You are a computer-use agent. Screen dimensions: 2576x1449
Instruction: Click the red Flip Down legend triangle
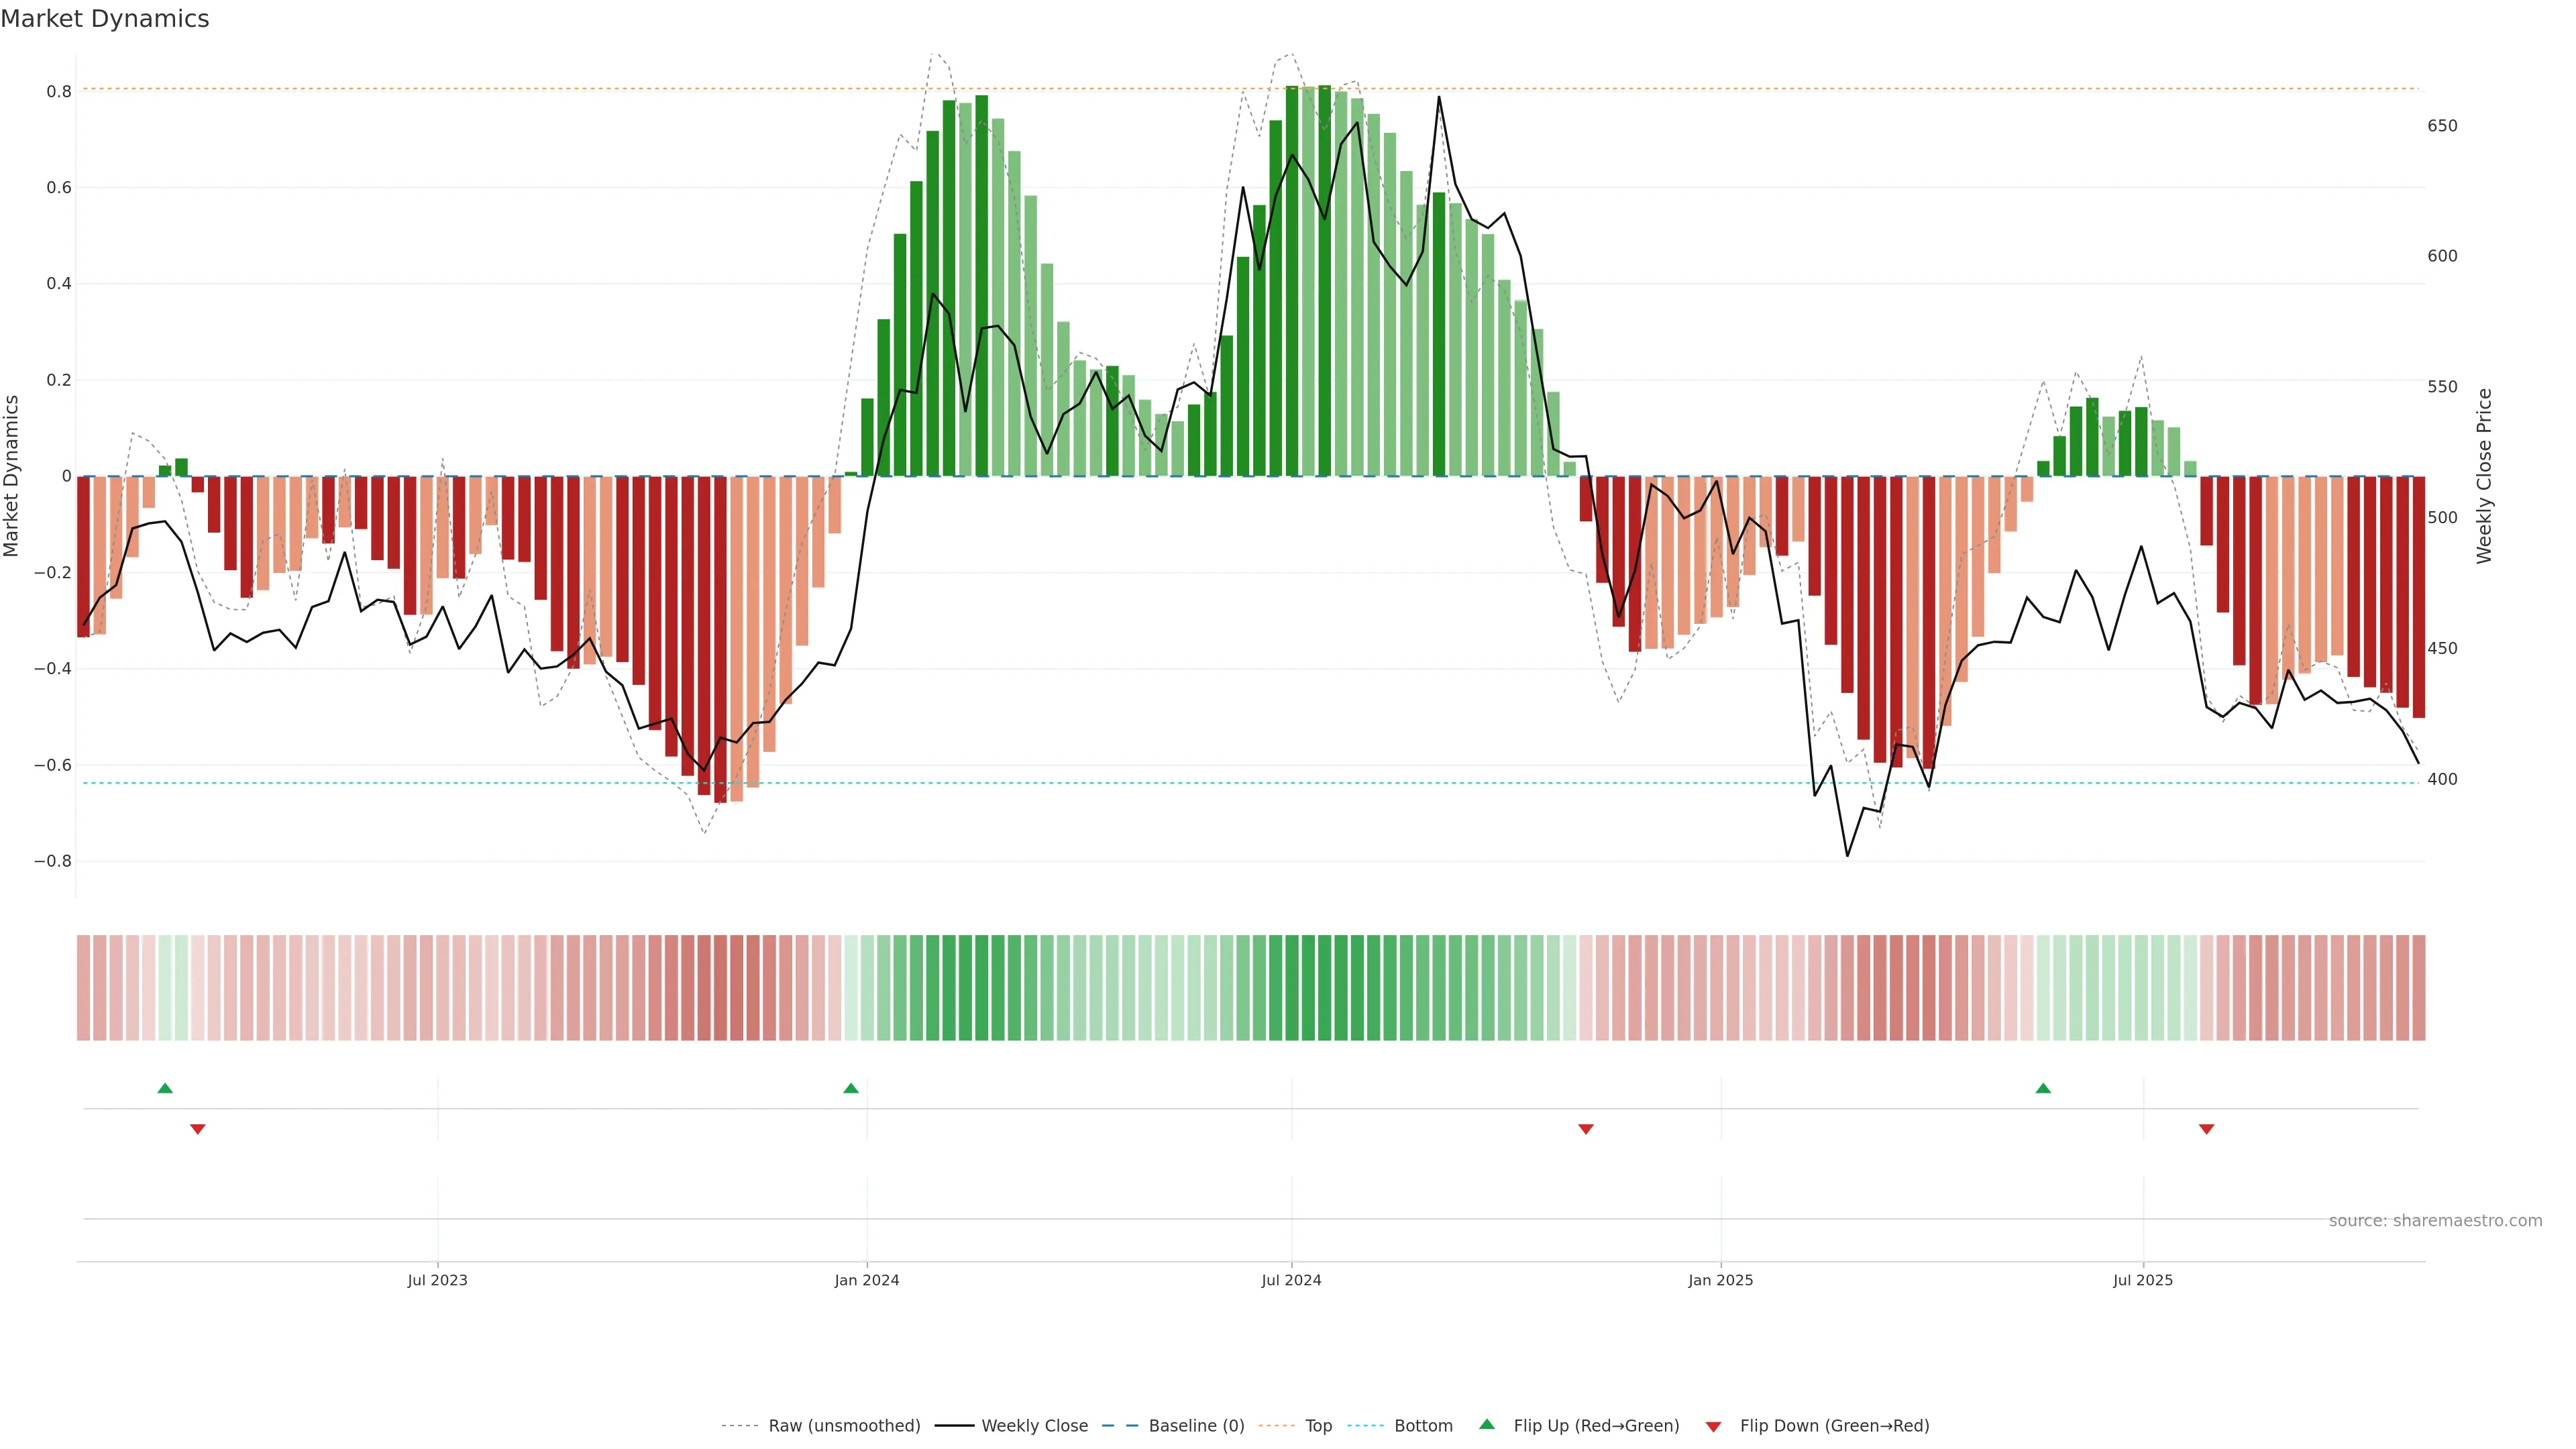(1713, 1427)
